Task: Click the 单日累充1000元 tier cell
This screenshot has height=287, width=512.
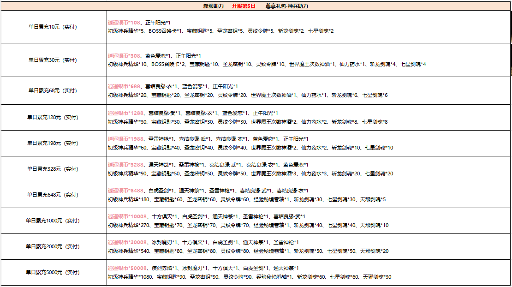Action: click(53, 221)
